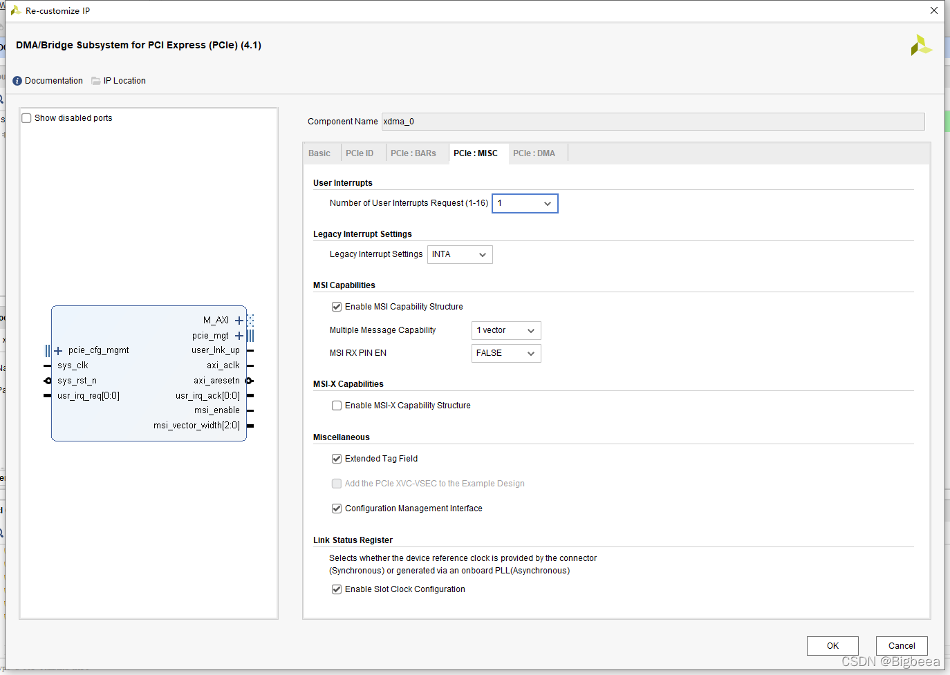Screen dimensions: 950x675
Task: Expand the M_AXI interface plus icon
Action: tap(239, 321)
